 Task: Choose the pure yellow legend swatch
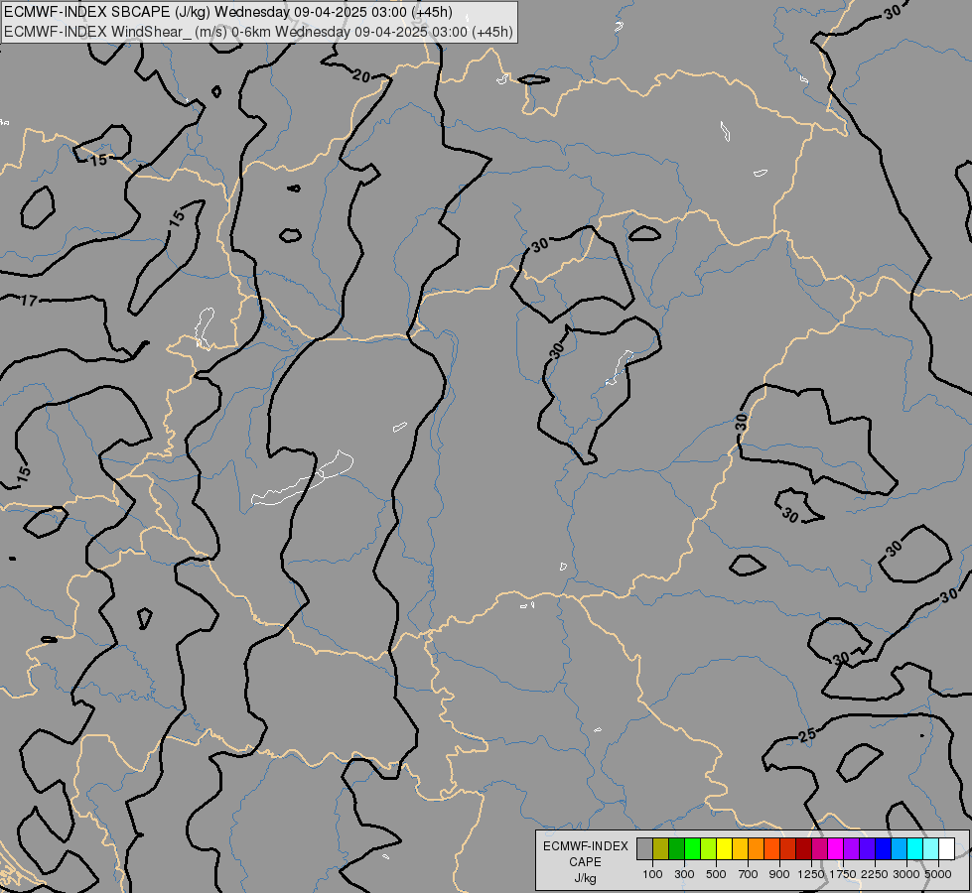click(x=724, y=848)
